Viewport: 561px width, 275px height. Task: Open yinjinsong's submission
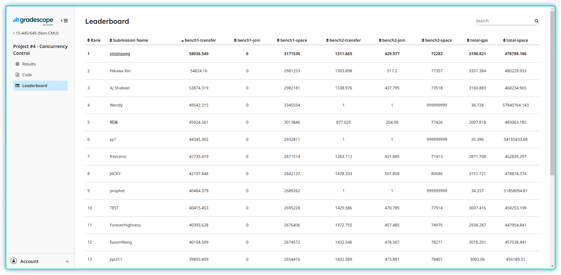[120, 54]
